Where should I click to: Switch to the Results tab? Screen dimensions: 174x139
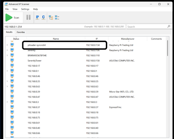click(9, 32)
